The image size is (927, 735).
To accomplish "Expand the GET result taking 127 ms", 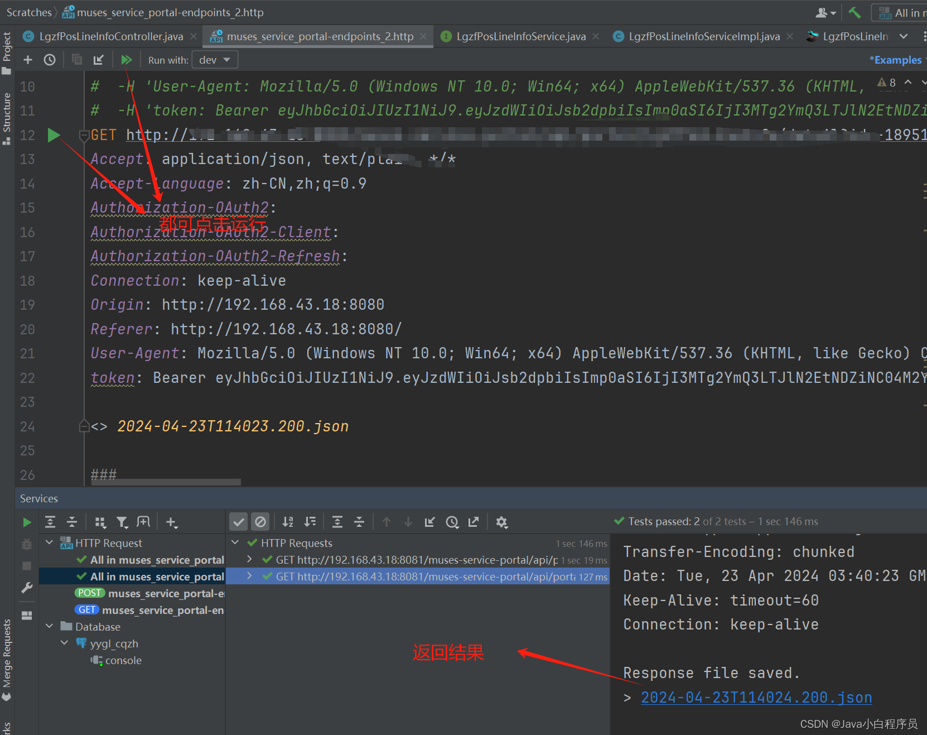I will pyautogui.click(x=249, y=576).
